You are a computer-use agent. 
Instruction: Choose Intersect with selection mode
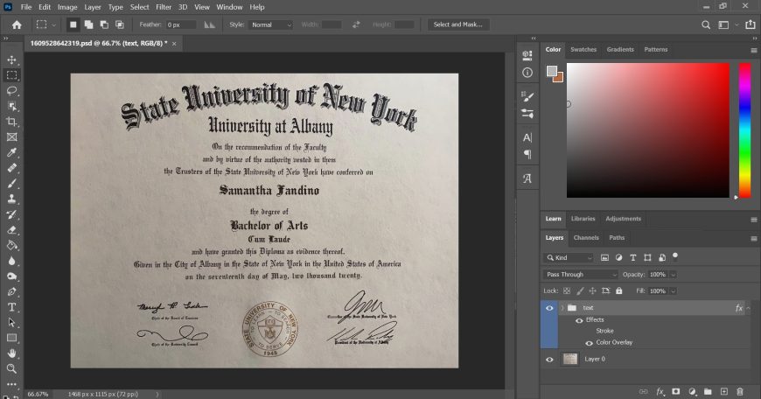pos(119,24)
